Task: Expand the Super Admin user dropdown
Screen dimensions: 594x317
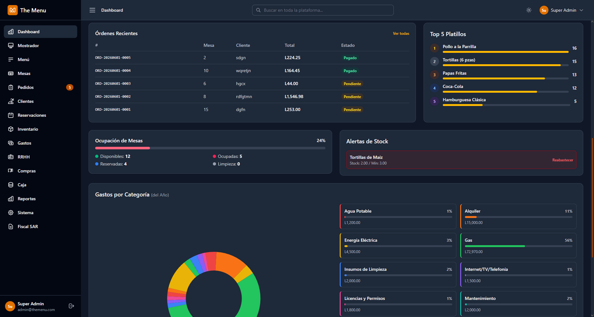Action: 561,10
